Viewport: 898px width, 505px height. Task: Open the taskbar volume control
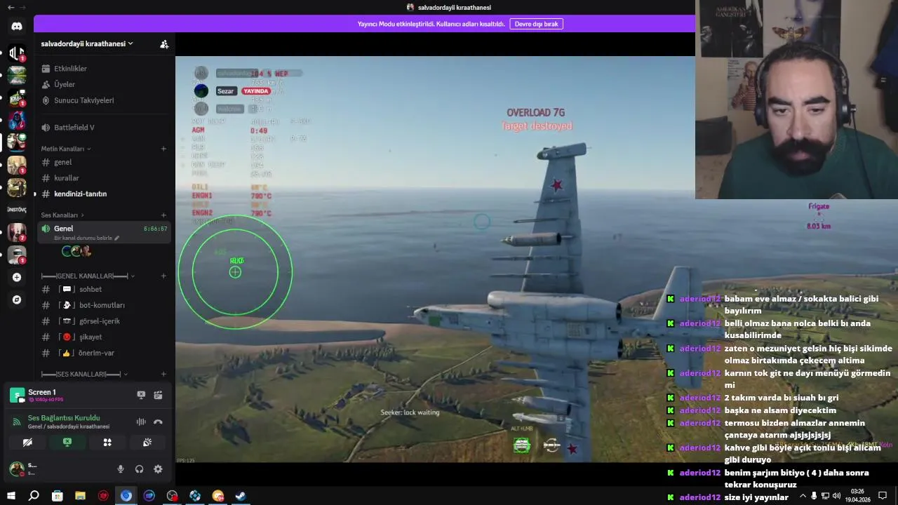[x=836, y=496]
